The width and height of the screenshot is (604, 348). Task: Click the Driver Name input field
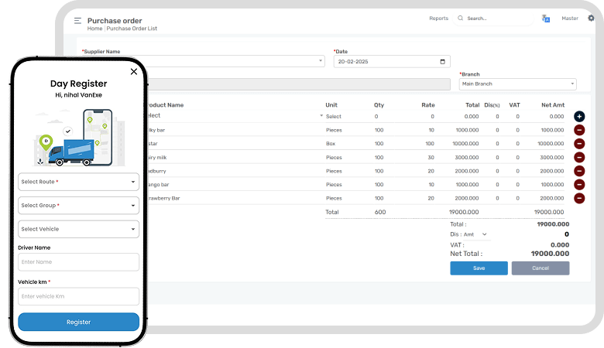tap(78, 263)
